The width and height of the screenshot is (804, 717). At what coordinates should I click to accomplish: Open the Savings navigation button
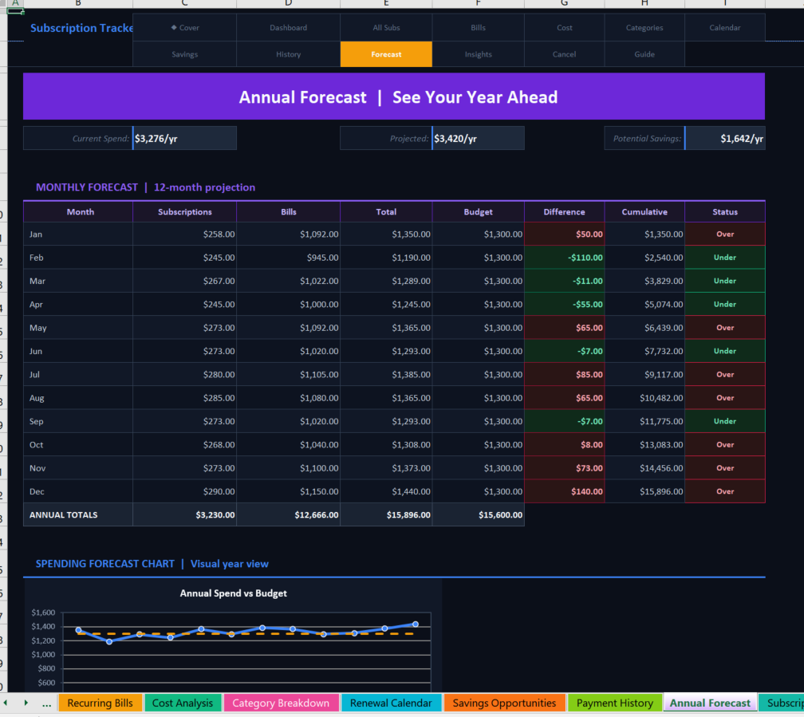coord(184,54)
